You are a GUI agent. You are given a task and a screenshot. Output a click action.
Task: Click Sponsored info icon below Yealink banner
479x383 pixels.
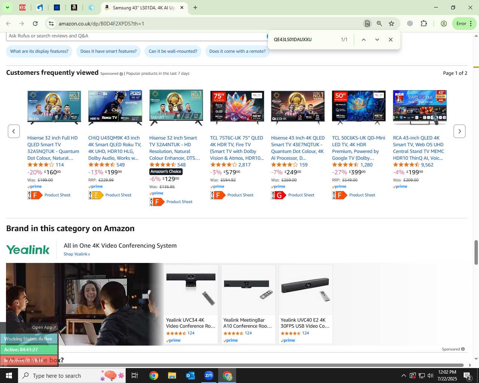coord(463,349)
